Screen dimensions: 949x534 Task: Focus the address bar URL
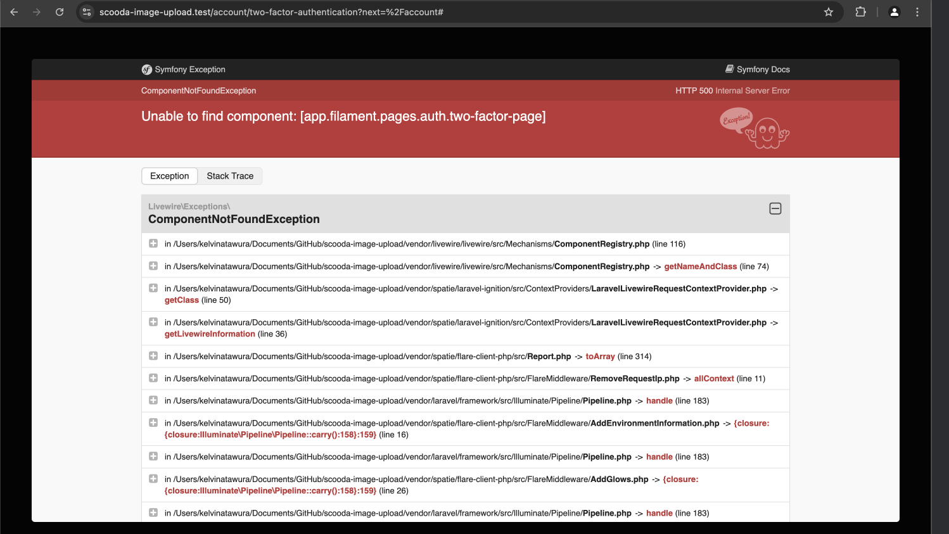coord(271,12)
